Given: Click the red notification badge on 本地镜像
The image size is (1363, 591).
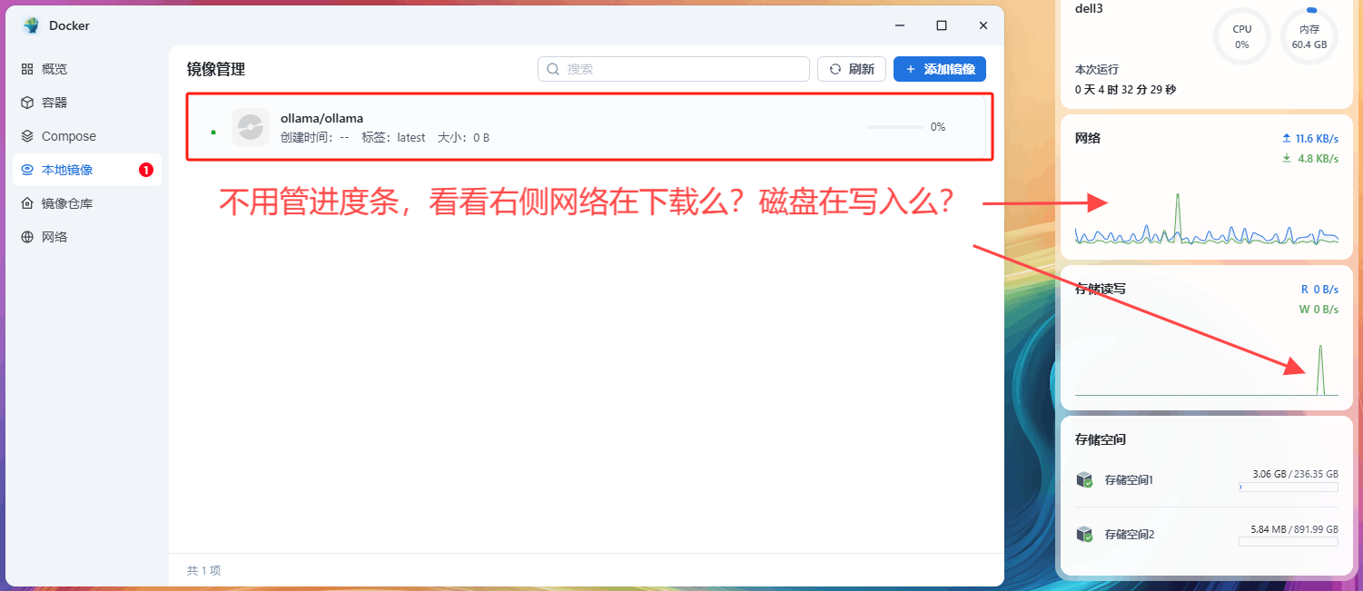Looking at the screenshot, I should [145, 170].
